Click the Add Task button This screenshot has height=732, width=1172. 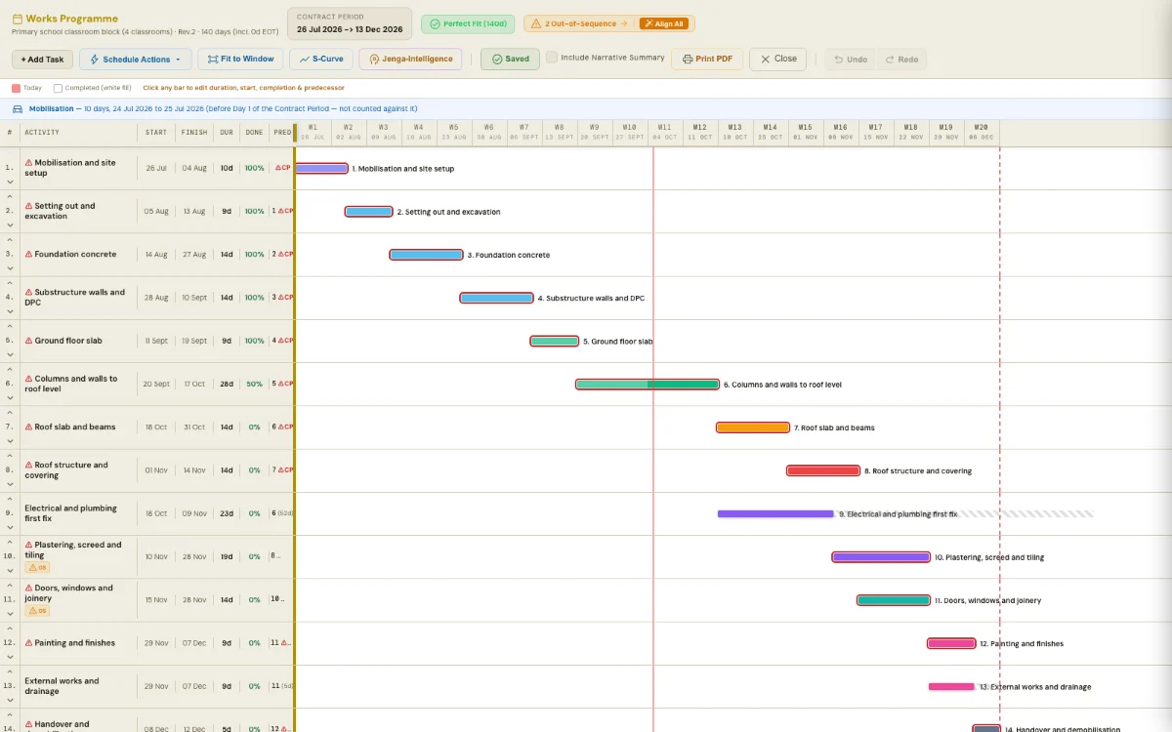pyautogui.click(x=42, y=60)
